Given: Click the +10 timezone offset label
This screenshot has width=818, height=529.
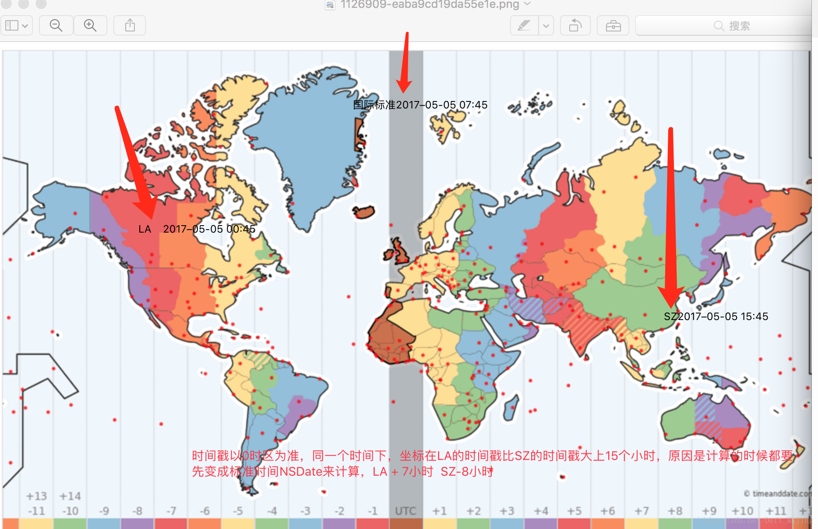Looking at the screenshot, I should pyautogui.click(x=742, y=511).
